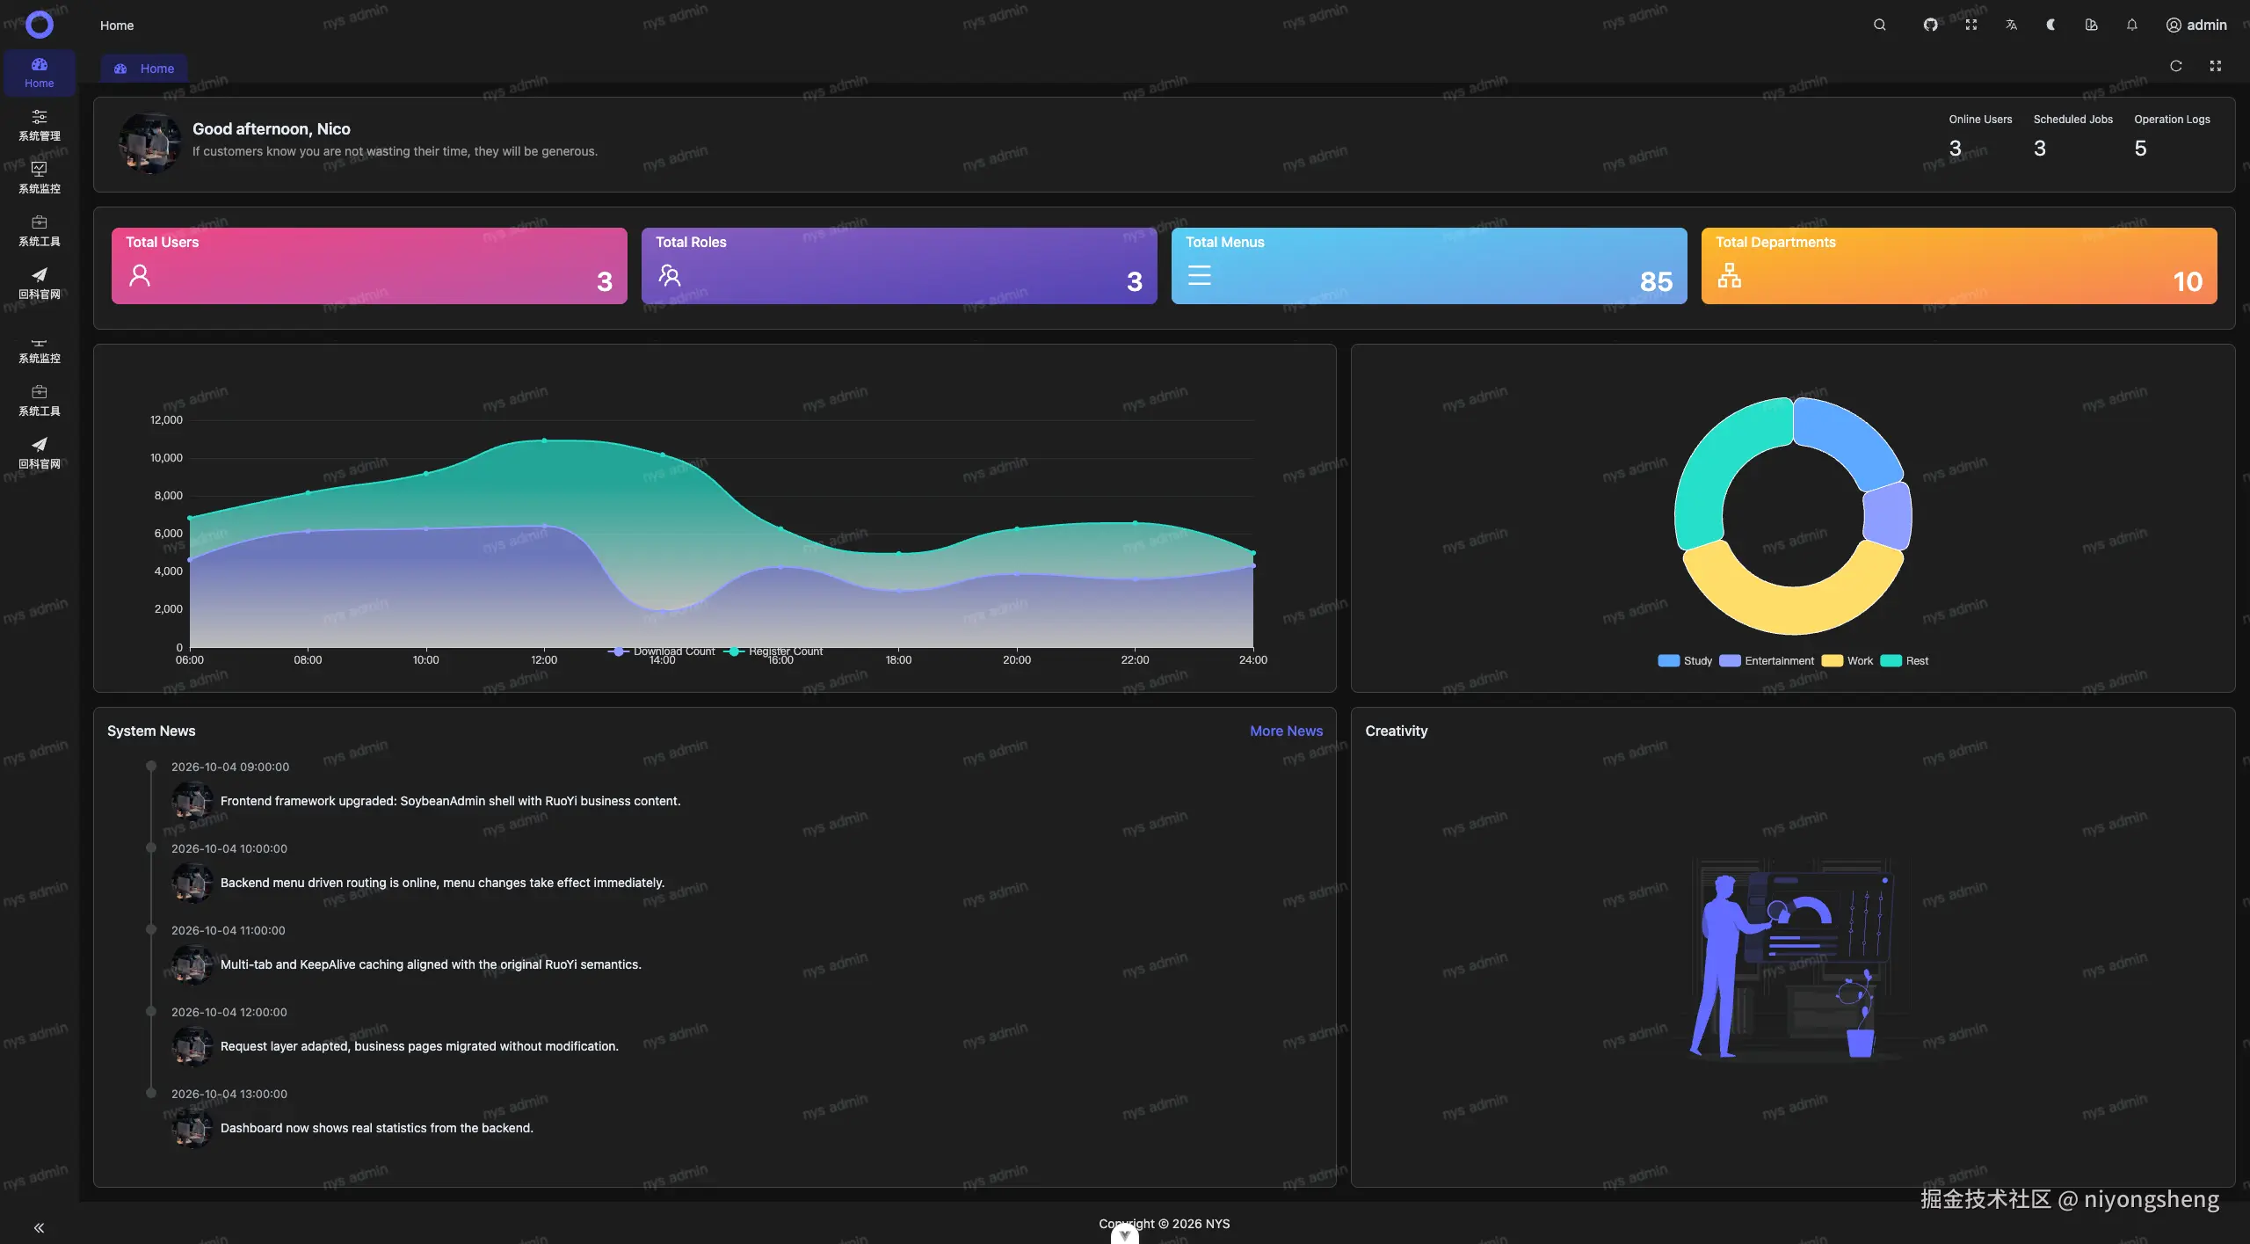Open the 系统管理 sidebar menu
Image resolution: width=2250 pixels, height=1244 pixels.
39,126
